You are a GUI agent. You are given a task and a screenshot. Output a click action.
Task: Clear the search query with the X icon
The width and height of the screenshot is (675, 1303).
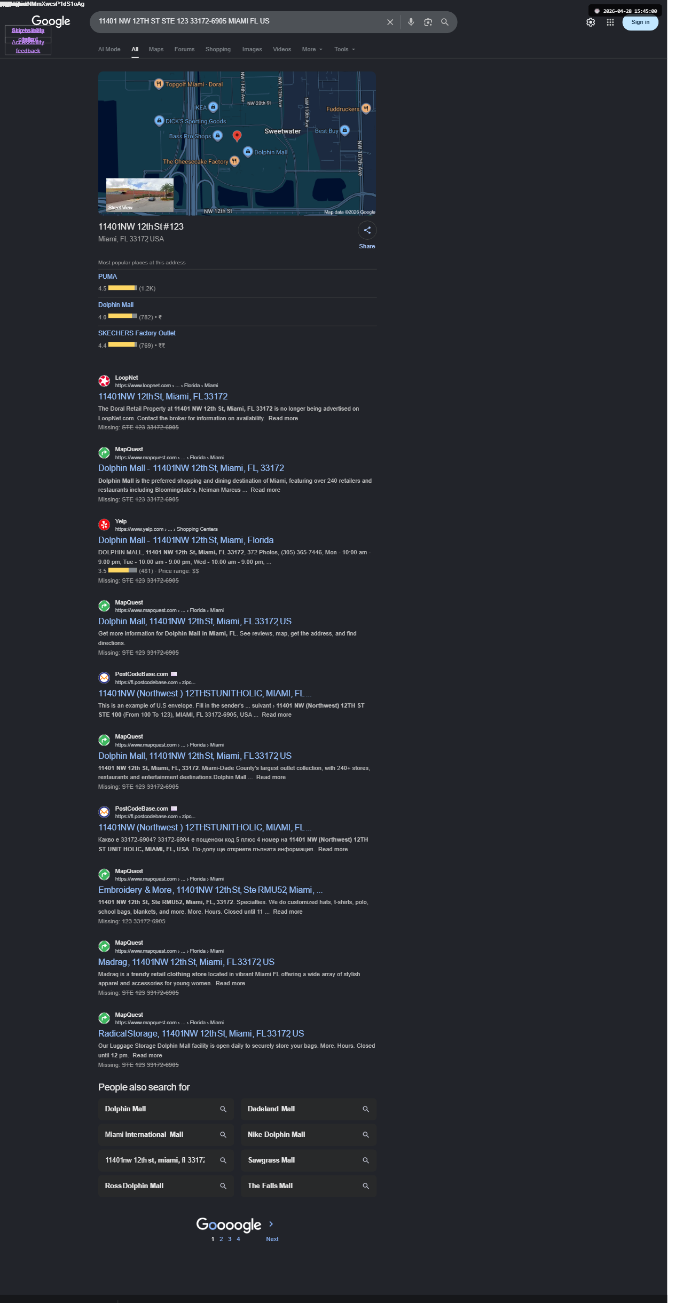point(390,22)
